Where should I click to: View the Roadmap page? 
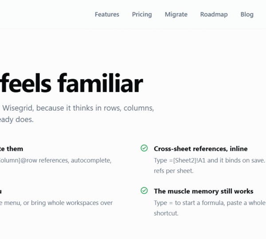[214, 15]
